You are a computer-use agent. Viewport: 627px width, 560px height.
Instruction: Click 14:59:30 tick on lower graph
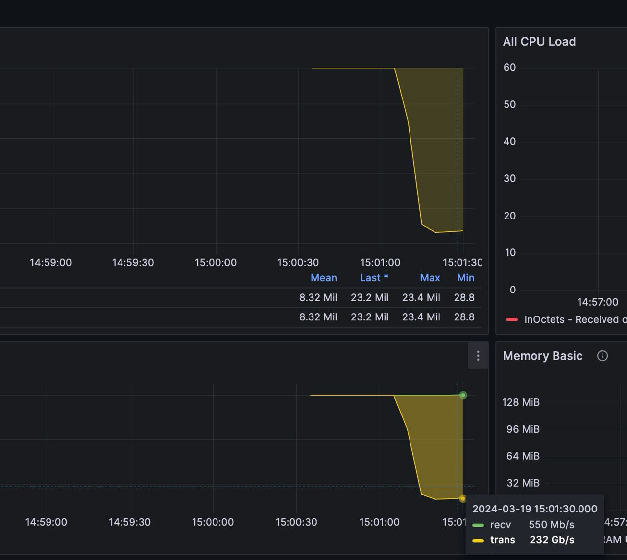click(x=130, y=522)
